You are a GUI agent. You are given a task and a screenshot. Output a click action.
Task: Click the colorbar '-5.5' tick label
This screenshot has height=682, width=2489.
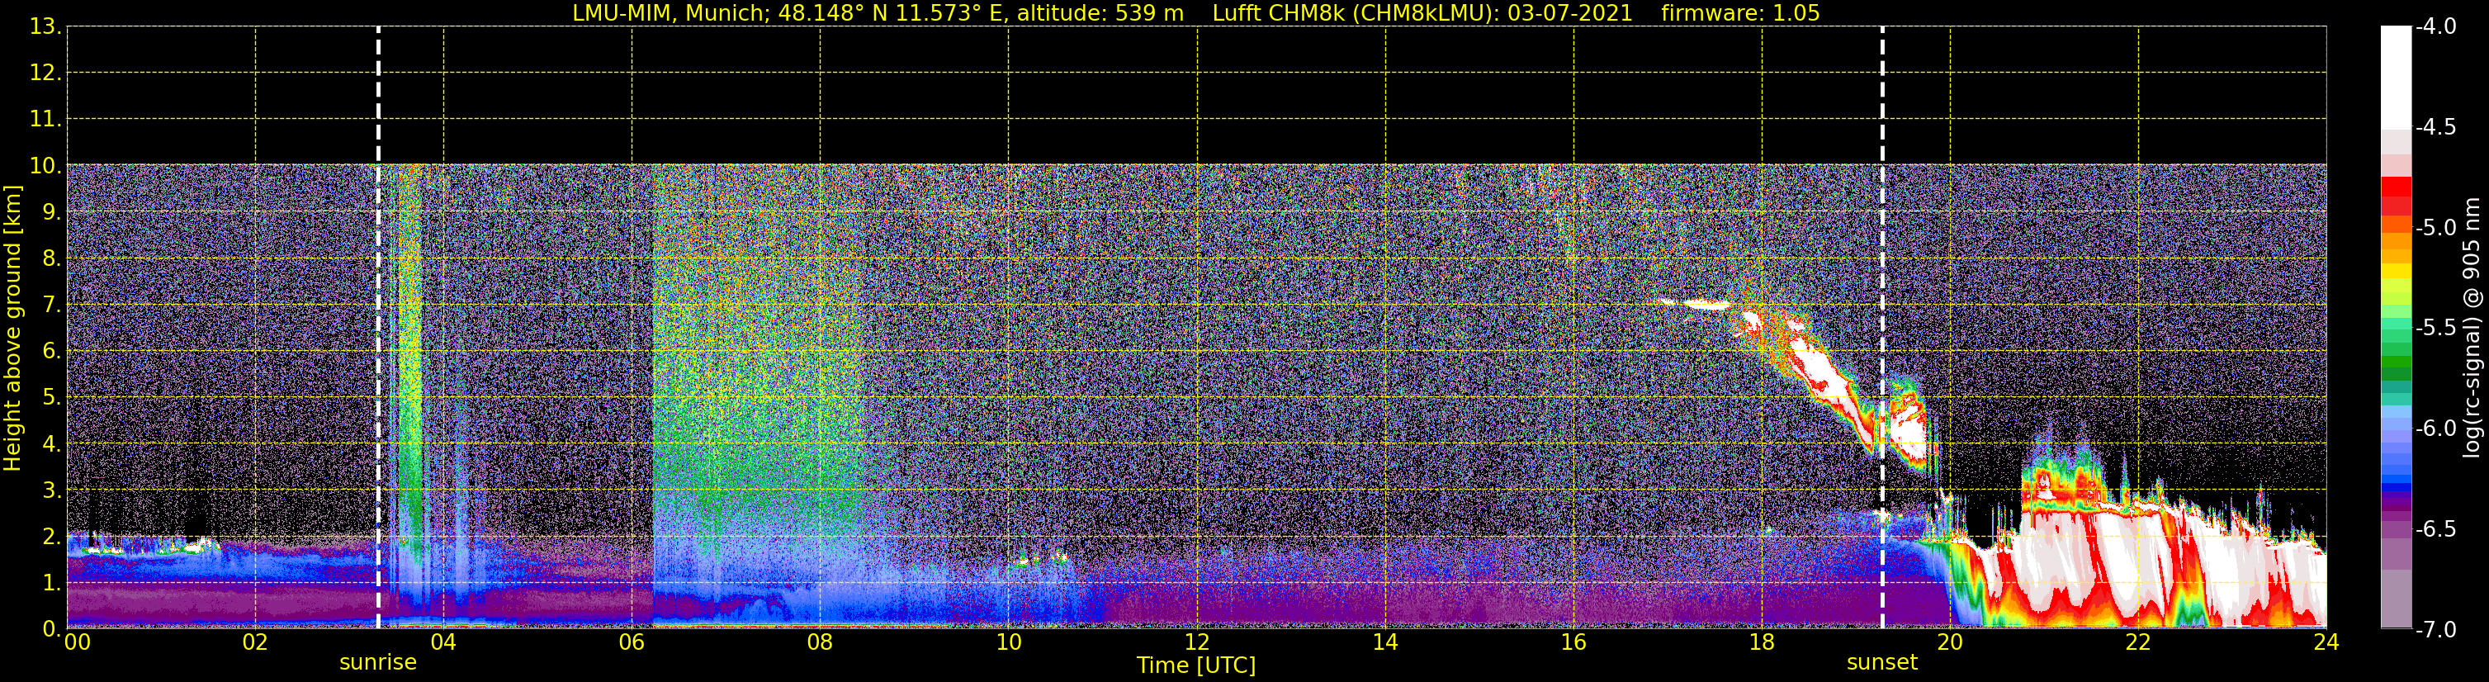(2435, 329)
